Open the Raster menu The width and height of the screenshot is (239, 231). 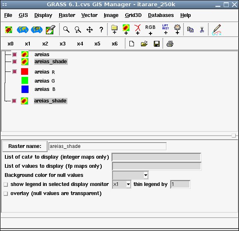pos(67,15)
